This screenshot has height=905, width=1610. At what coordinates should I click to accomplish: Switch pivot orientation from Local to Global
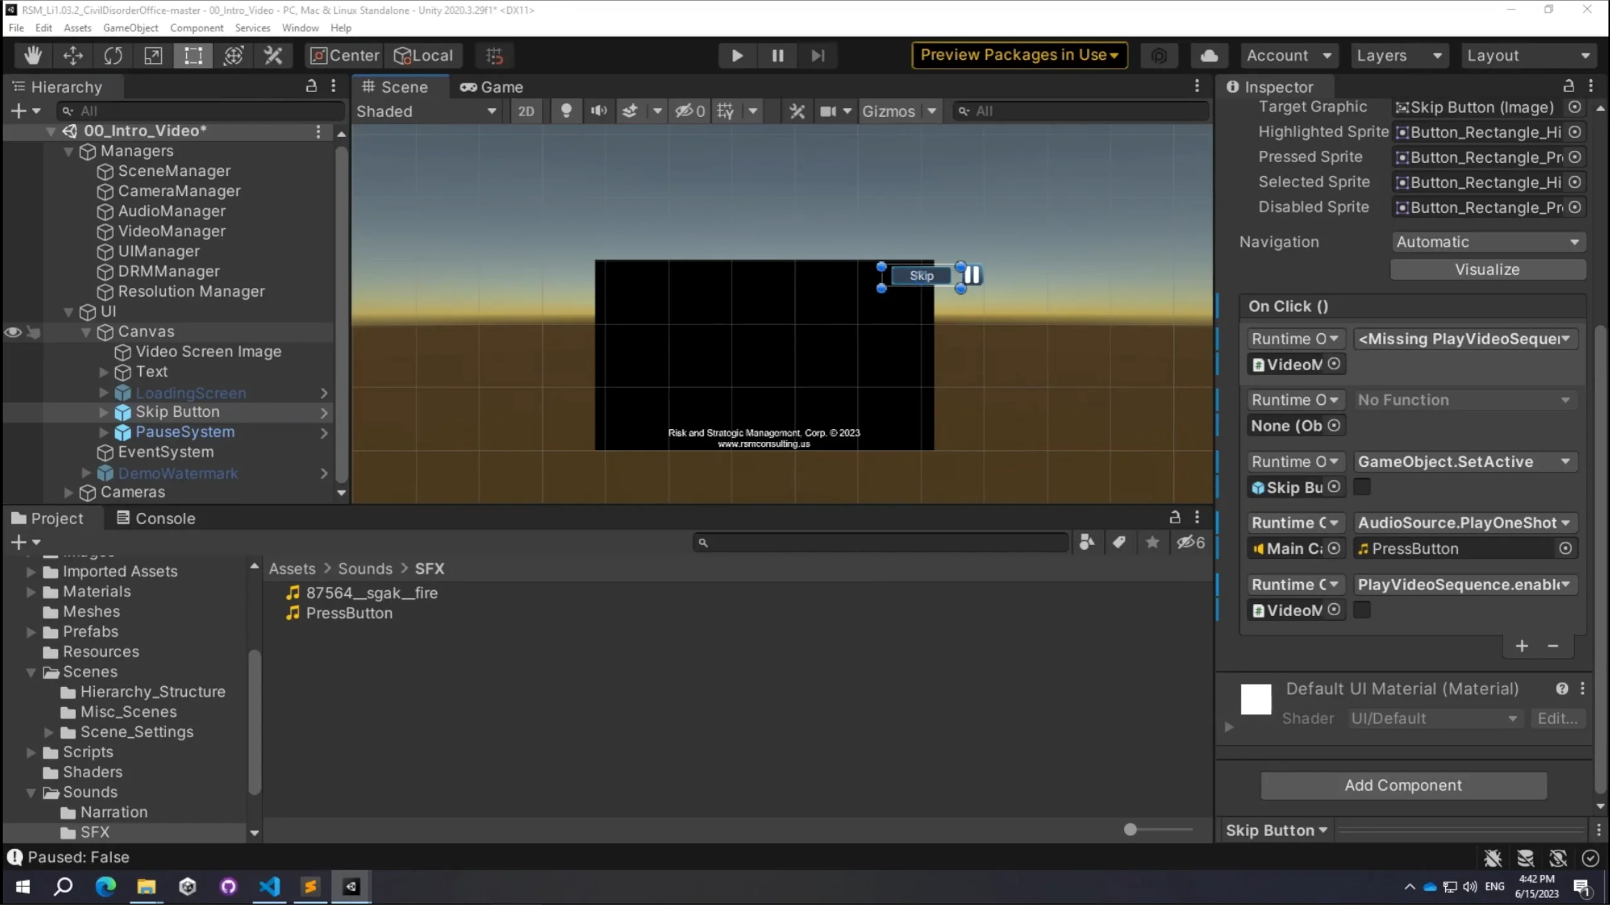(x=424, y=55)
